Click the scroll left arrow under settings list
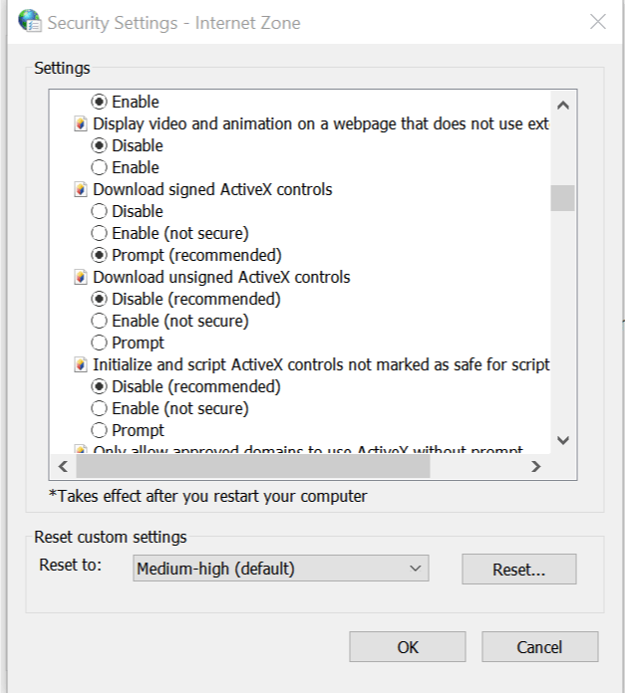Viewport: 625px width, 693px height. click(63, 466)
